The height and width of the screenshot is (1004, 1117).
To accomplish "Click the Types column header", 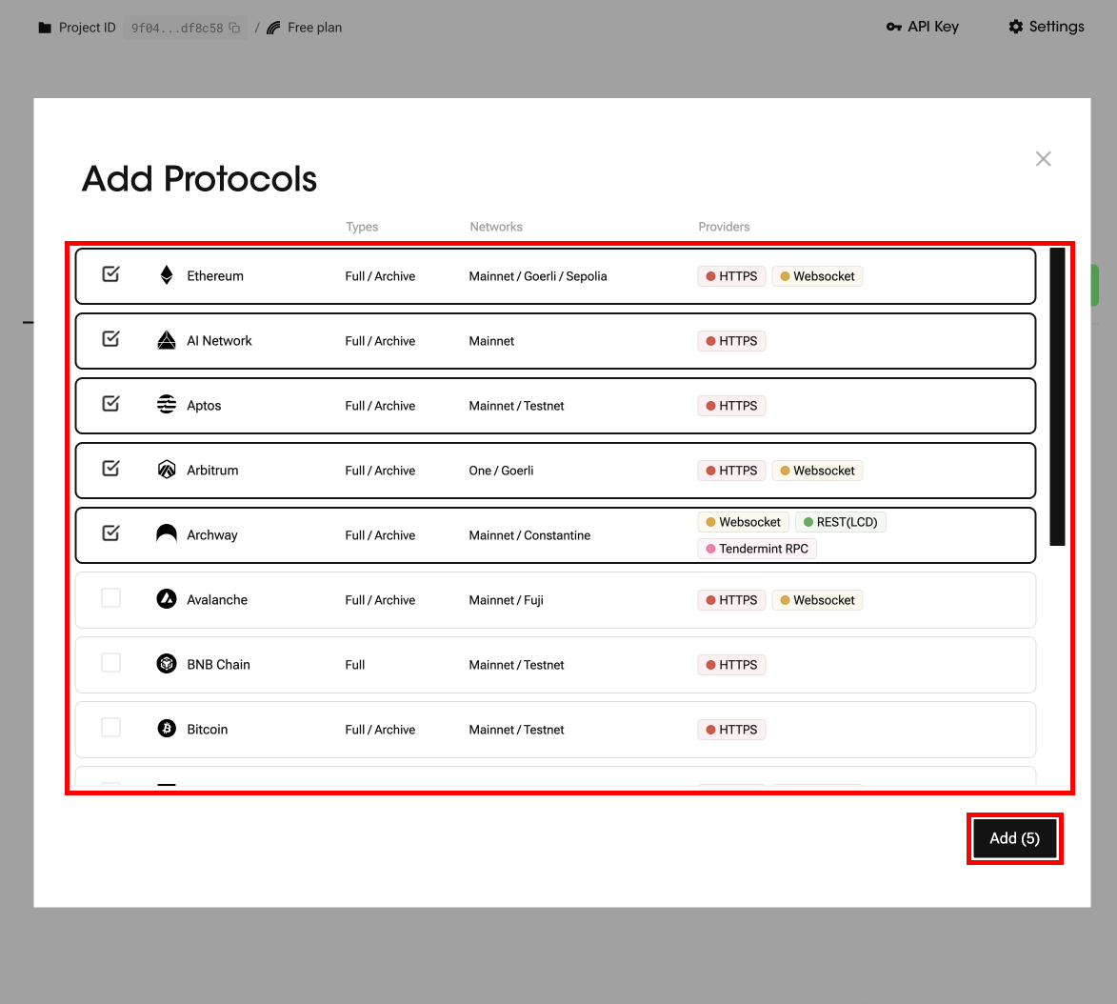I will [362, 228].
